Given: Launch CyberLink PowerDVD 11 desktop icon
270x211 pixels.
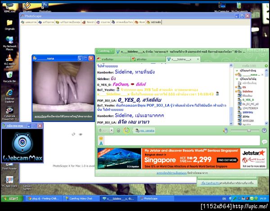Looking at the screenshot, I should click(9, 113).
